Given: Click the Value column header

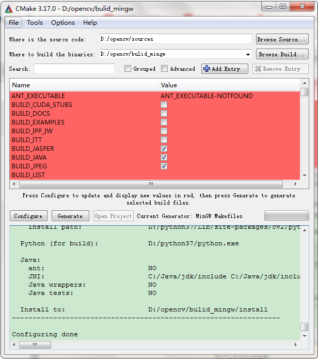Looking at the screenshot, I should [x=229, y=85].
